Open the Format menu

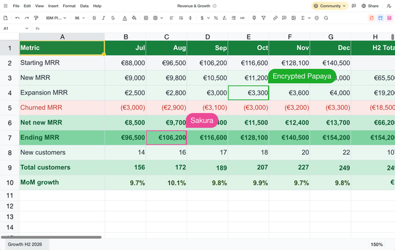[x=69, y=6]
